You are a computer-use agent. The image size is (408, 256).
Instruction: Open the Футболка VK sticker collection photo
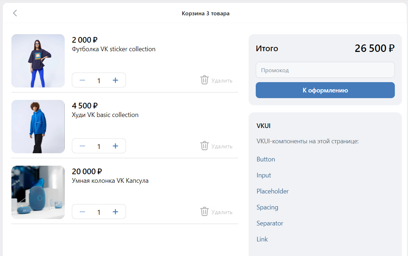(x=38, y=61)
